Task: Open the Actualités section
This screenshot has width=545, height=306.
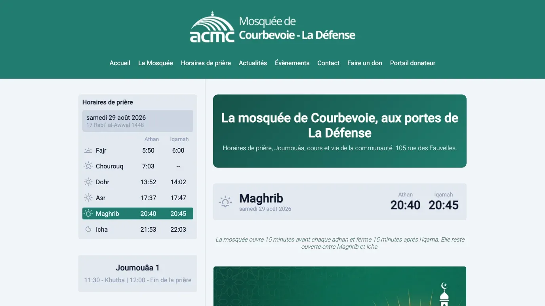Action: [x=253, y=63]
